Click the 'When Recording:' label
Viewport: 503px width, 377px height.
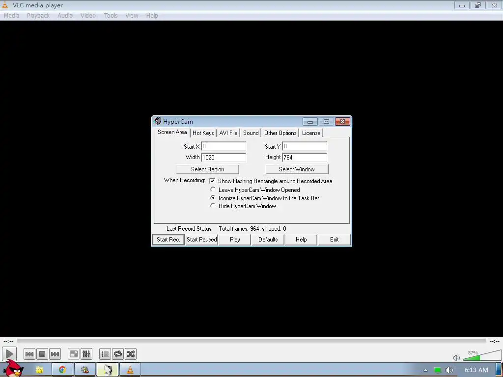coord(185,180)
